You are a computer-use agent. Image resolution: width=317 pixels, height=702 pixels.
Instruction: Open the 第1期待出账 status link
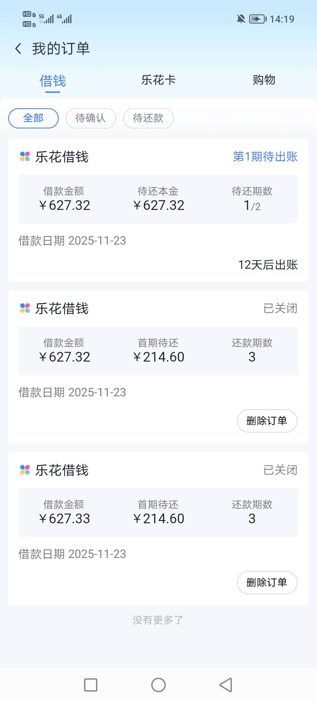click(x=265, y=156)
